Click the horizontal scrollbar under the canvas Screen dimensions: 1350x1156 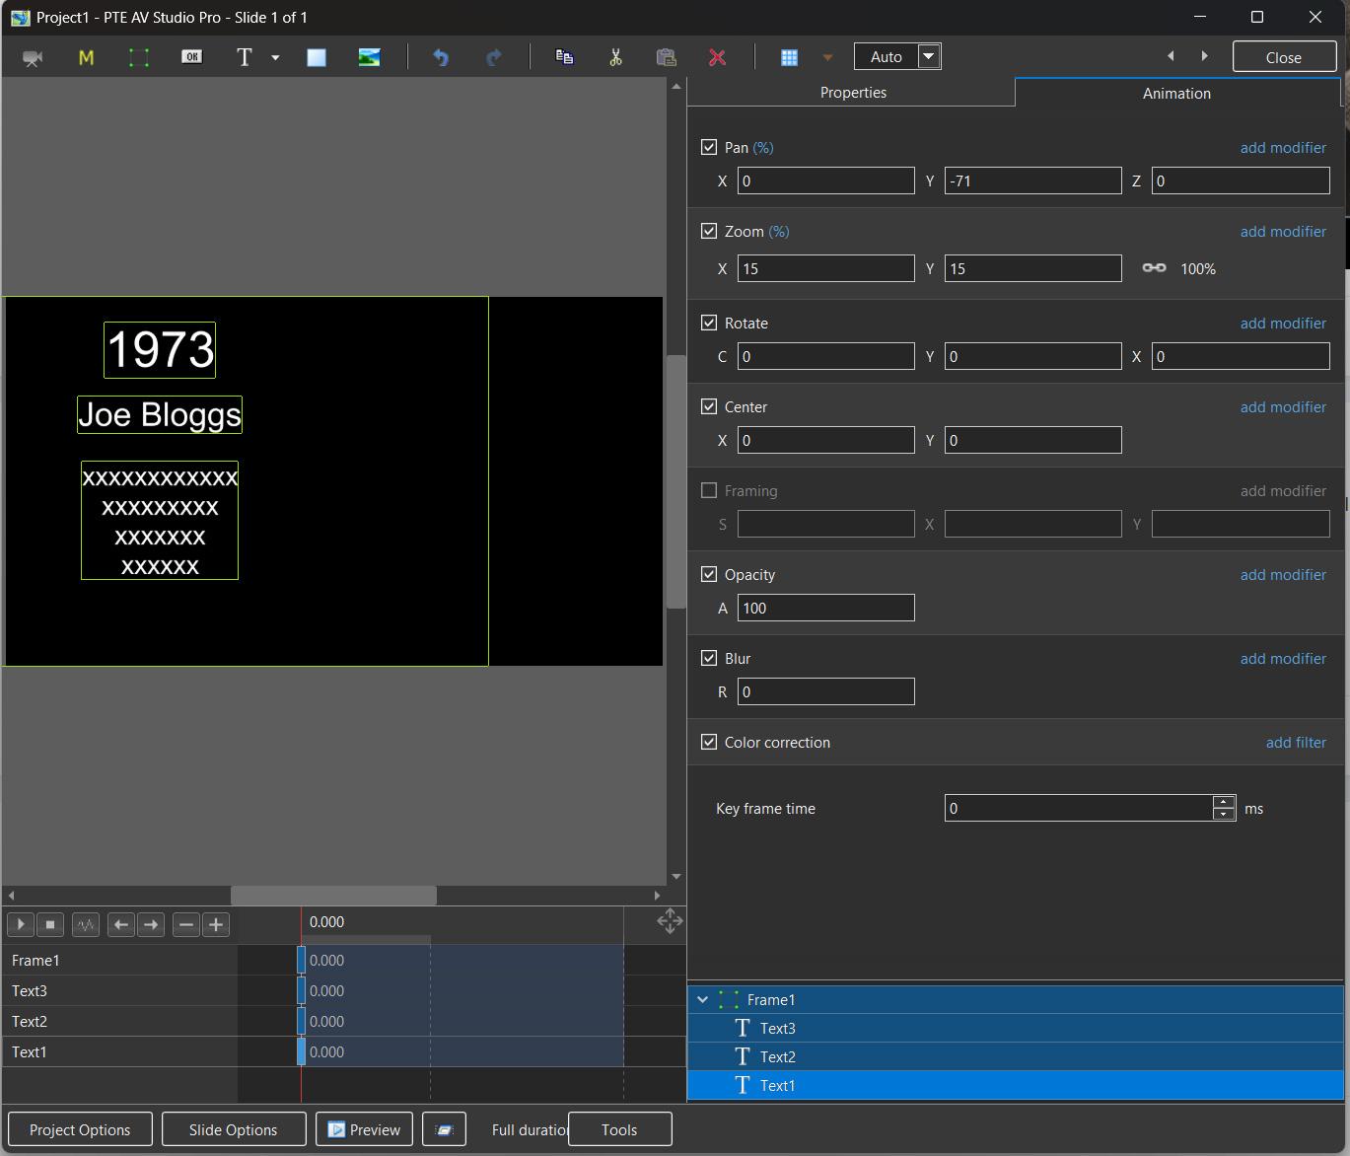pos(333,895)
